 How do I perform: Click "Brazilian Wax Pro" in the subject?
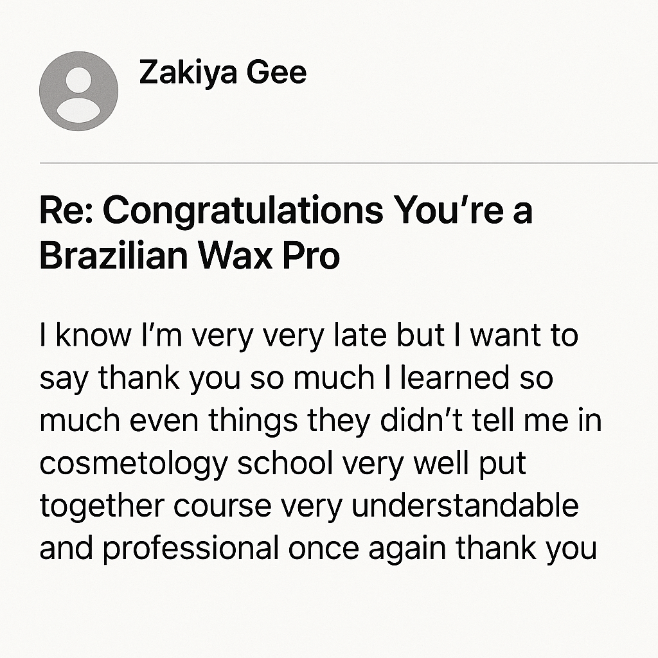pos(190,256)
